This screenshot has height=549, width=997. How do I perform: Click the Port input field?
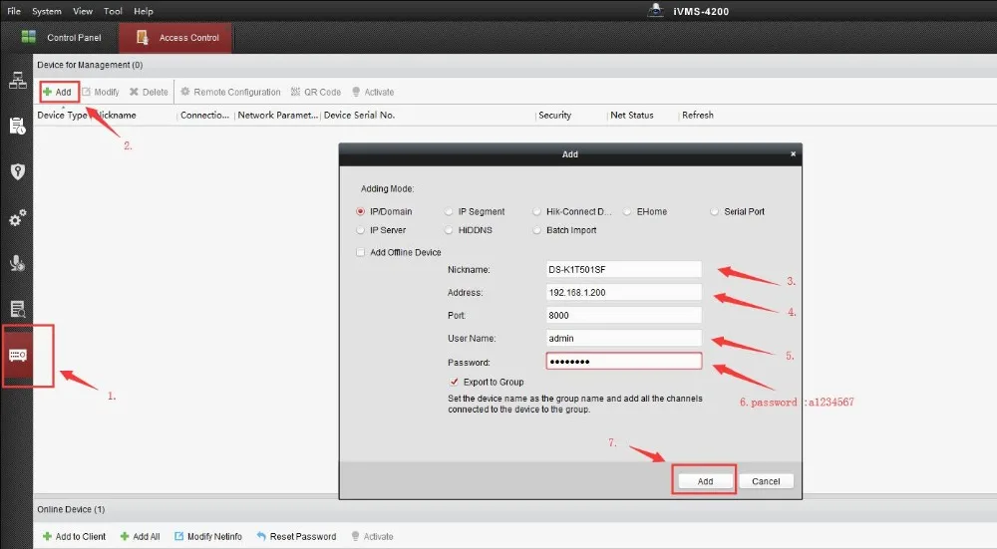point(623,315)
